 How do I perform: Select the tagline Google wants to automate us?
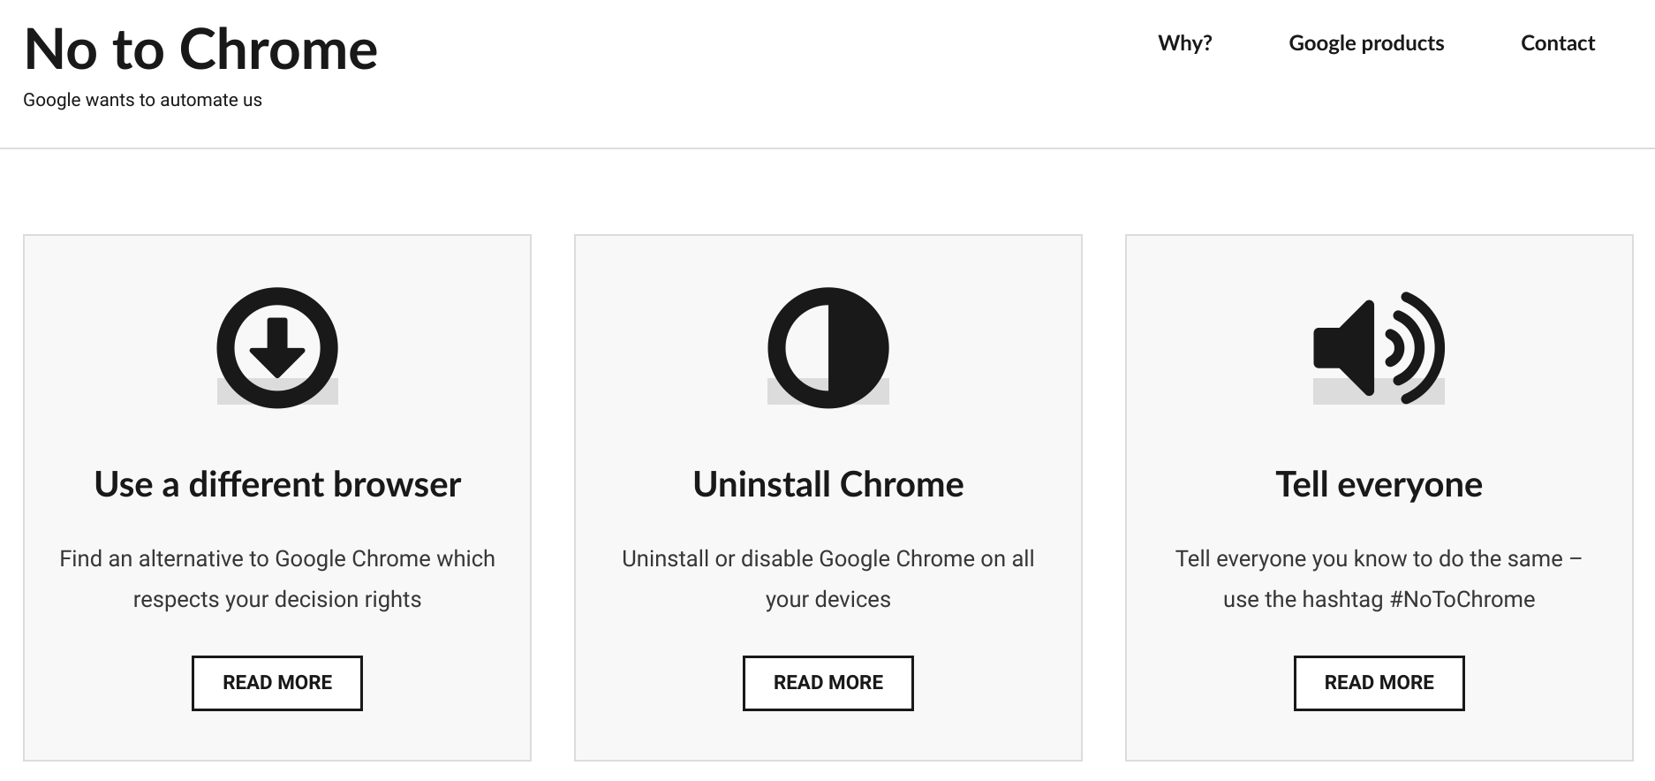(x=142, y=100)
